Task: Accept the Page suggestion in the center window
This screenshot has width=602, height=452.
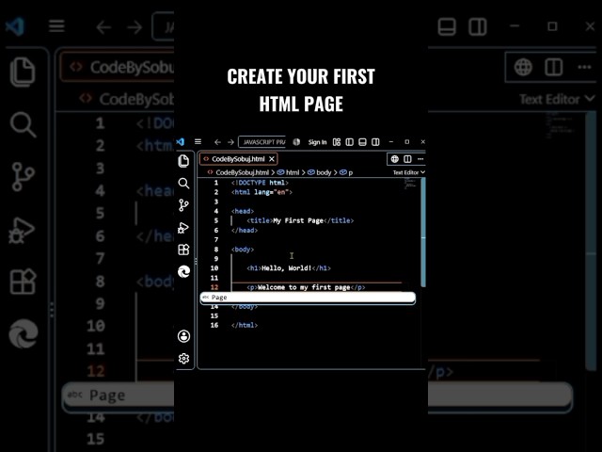Action: click(308, 298)
